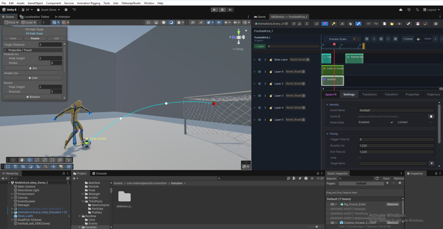Click the key icon in MSMotion toolbar
Image resolution: width=443 pixels, height=229 pixels.
pyautogui.click(x=334, y=24)
